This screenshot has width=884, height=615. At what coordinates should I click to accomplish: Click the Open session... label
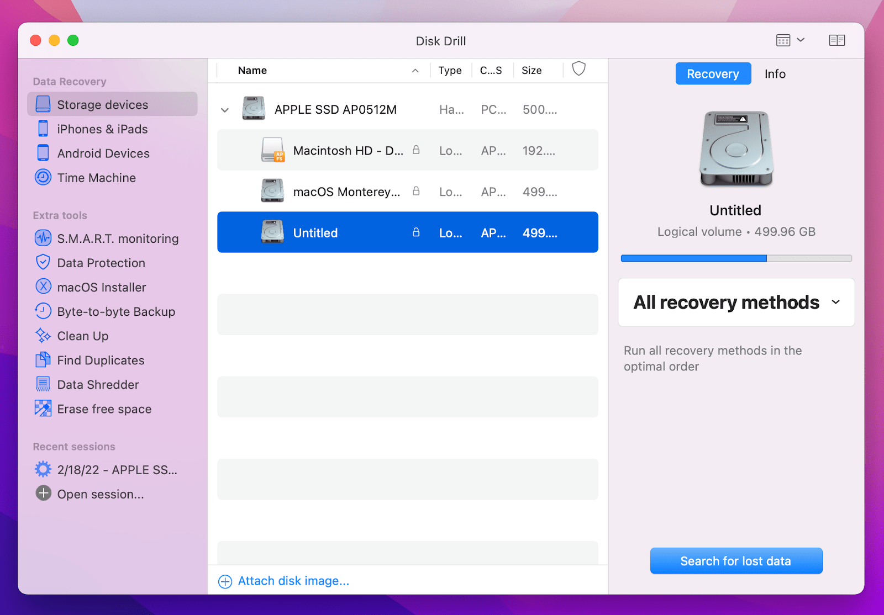[101, 494]
